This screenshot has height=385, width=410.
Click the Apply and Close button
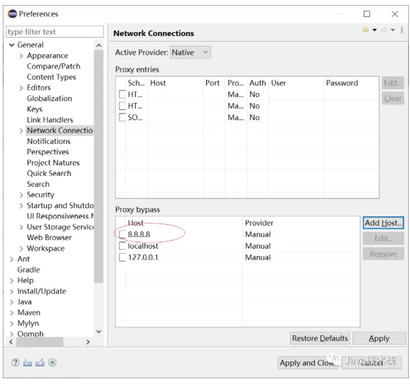[309, 363]
